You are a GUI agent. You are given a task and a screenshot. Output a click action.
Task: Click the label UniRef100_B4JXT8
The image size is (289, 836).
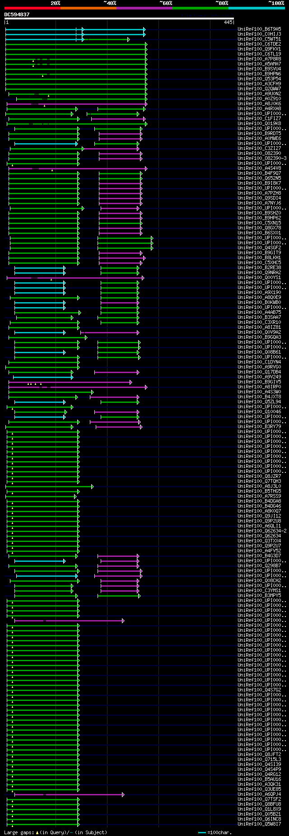click(x=259, y=397)
